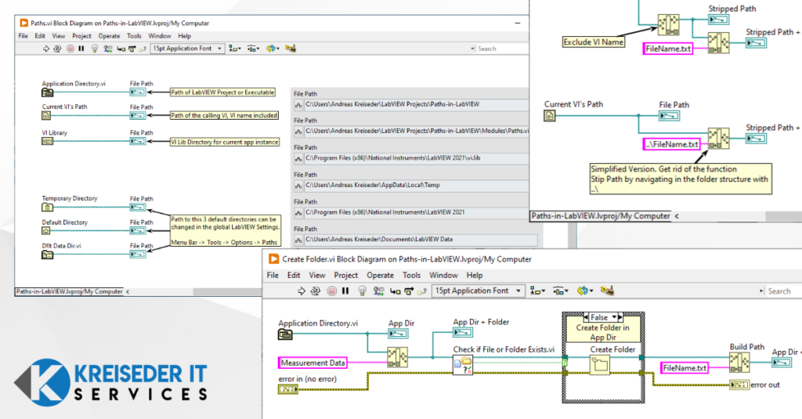This screenshot has height=419, width=802.
Task: Toggle Highlight Execution bulb in Paths.vi
Action: point(95,49)
